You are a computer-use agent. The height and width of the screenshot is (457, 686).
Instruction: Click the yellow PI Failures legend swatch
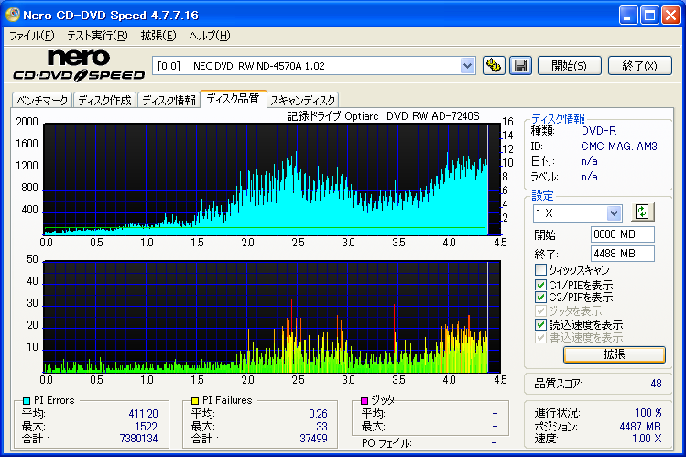point(195,400)
